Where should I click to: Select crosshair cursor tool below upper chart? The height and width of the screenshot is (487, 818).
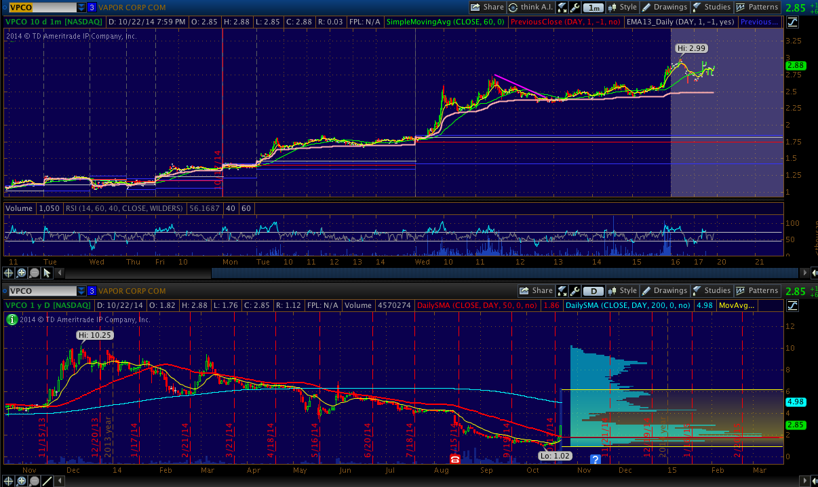point(9,273)
